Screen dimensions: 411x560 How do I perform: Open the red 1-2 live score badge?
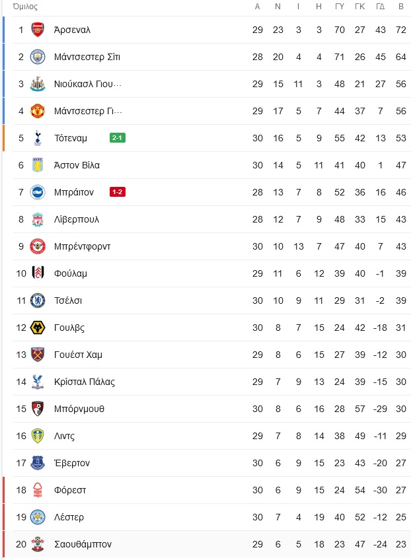(x=118, y=192)
